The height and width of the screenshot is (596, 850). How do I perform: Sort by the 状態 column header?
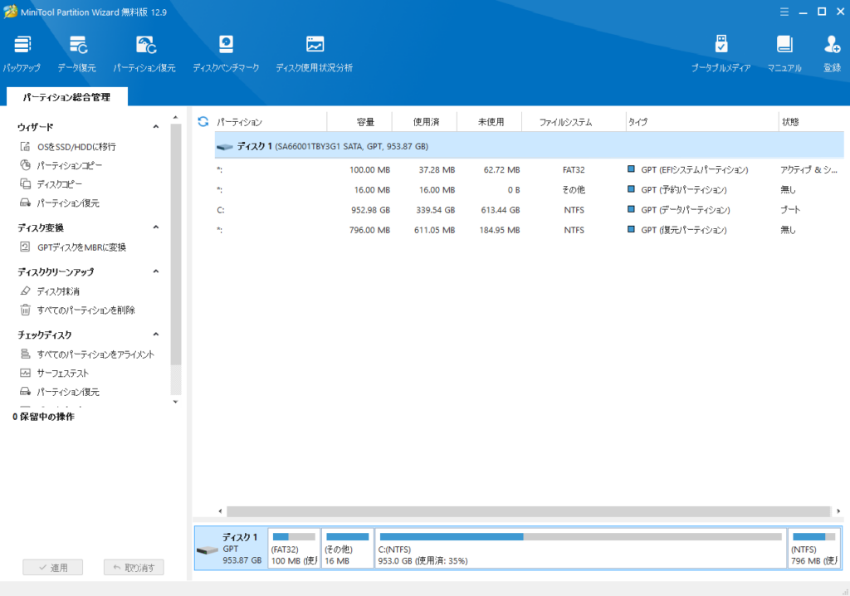[x=812, y=122]
